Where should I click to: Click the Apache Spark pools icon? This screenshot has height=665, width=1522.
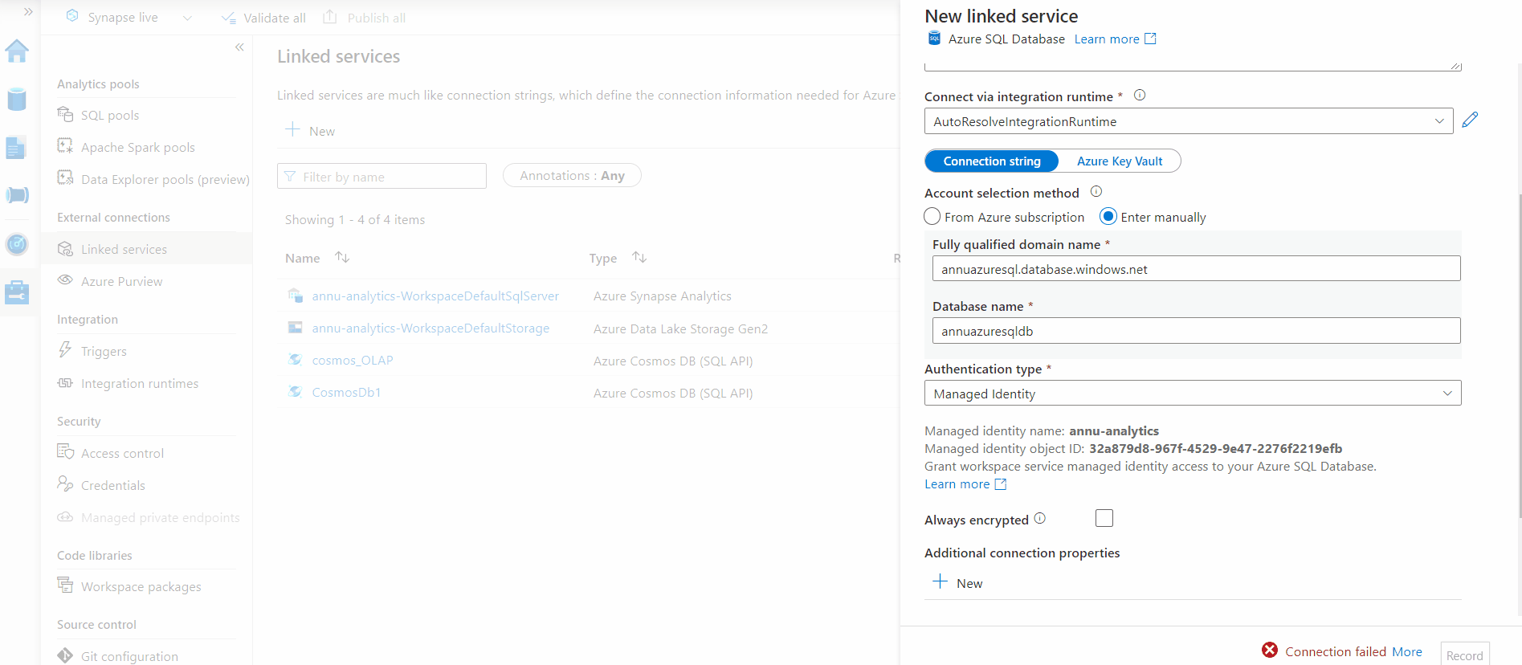click(x=65, y=146)
